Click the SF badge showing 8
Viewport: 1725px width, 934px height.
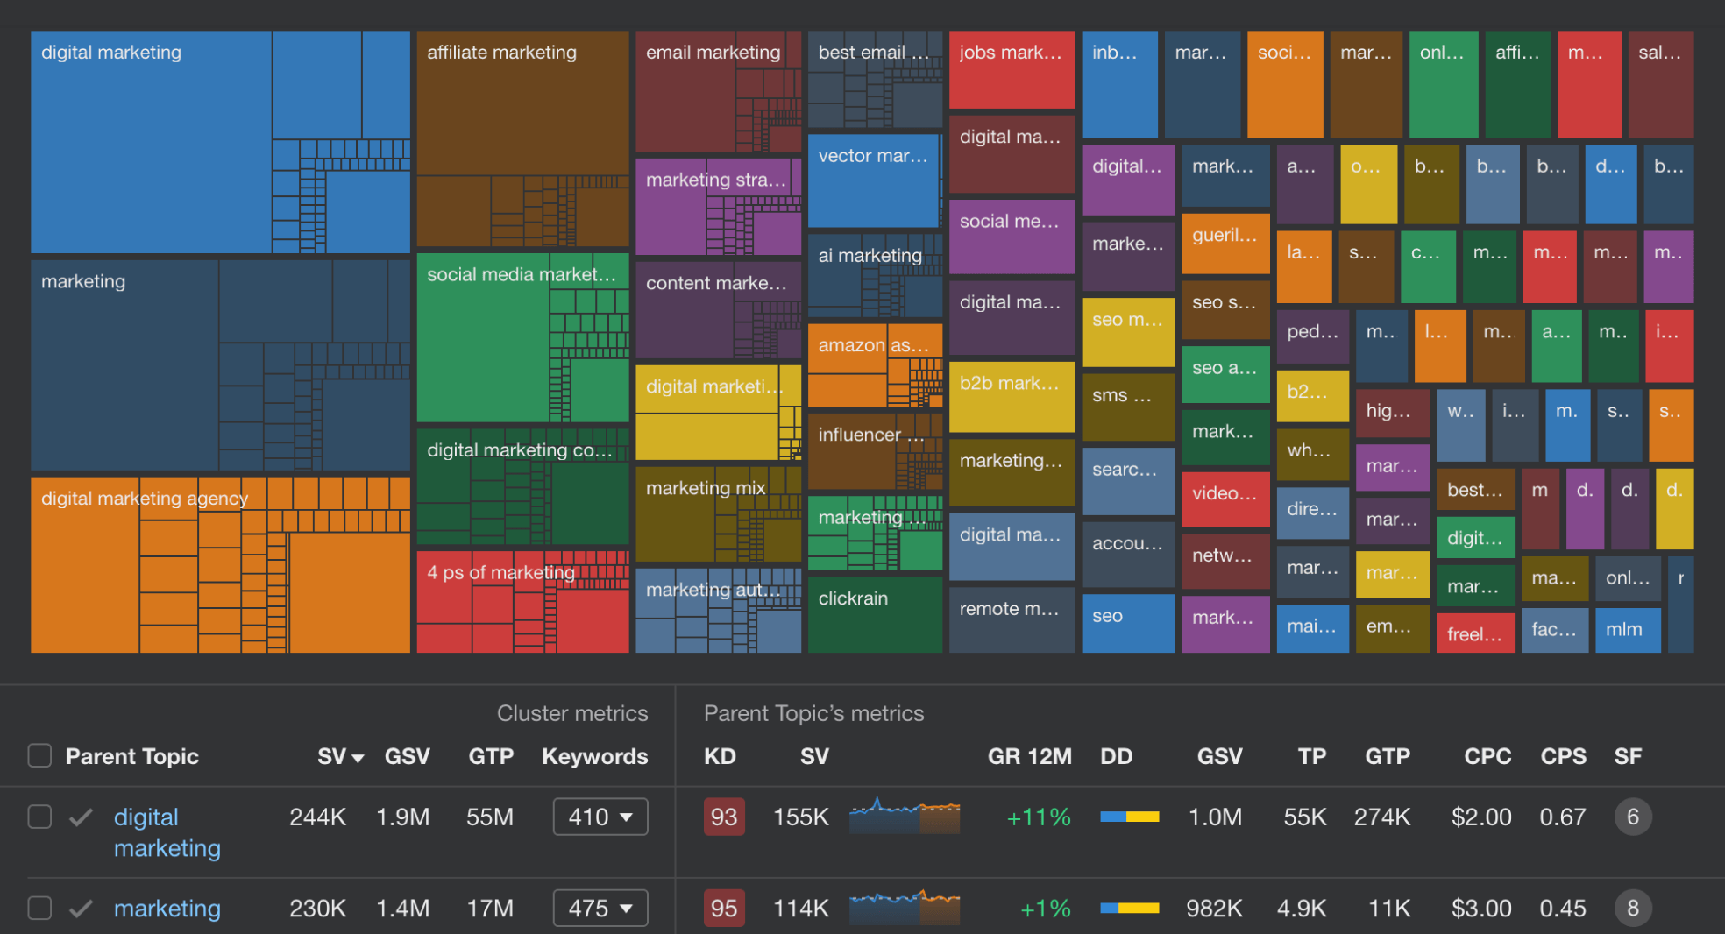pos(1632,909)
